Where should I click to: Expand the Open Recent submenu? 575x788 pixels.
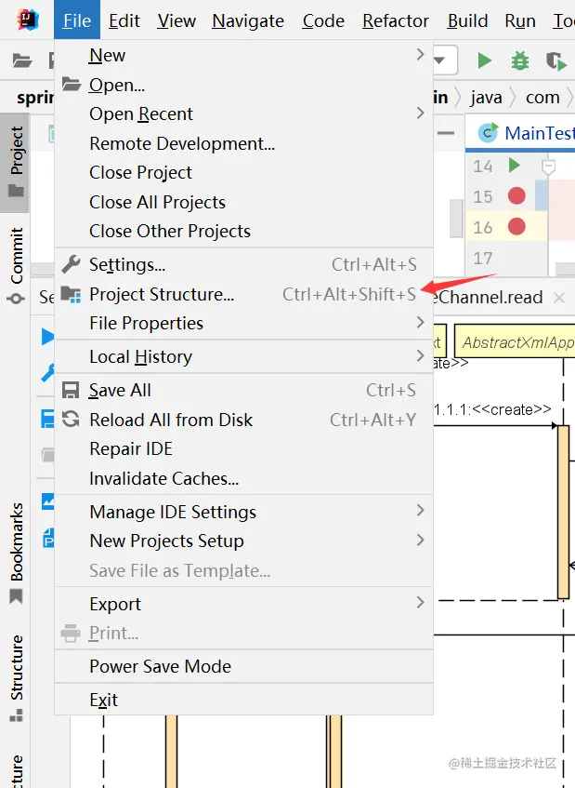point(141,114)
